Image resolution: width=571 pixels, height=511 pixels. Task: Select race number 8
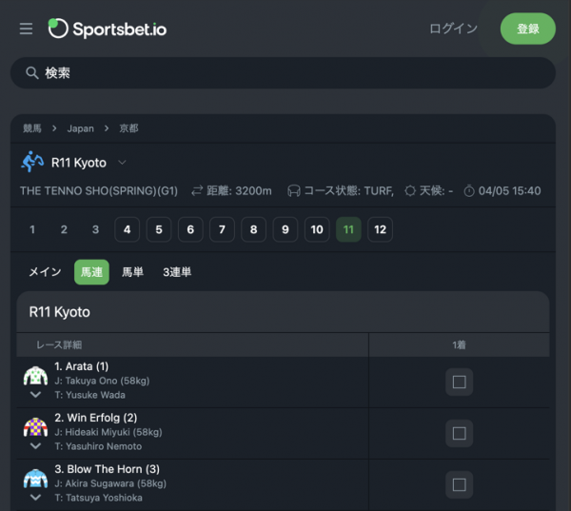tap(253, 229)
